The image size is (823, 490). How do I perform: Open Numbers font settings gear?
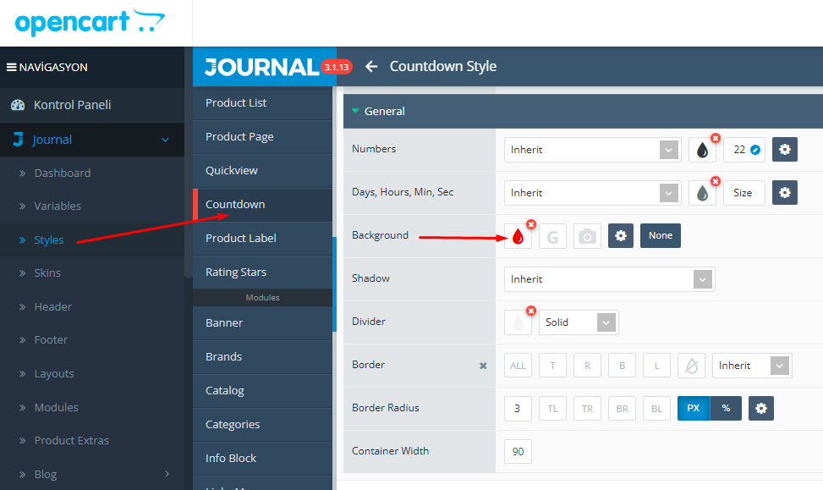(785, 150)
